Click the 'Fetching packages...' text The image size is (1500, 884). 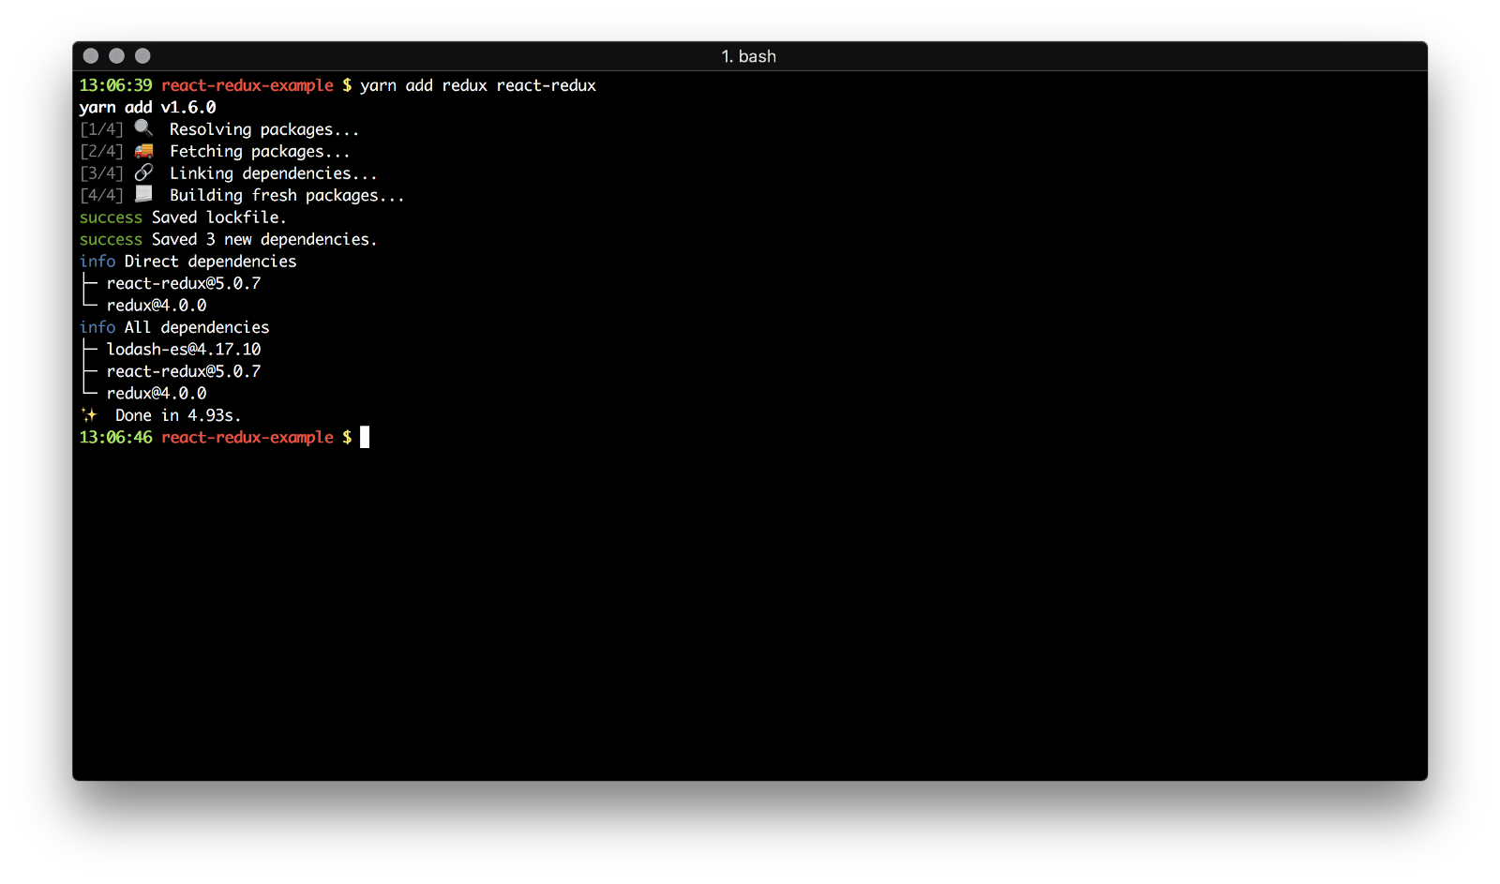click(260, 152)
